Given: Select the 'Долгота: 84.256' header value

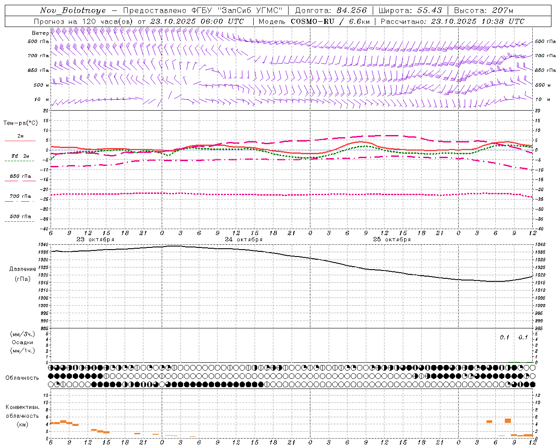Looking at the screenshot, I should point(331,10).
